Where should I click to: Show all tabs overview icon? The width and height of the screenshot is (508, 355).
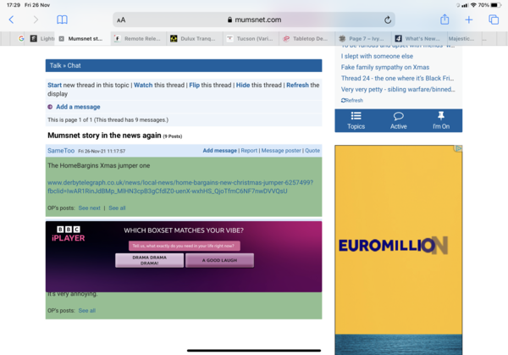tap(494, 19)
